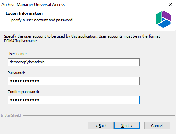Click the Archive Manager cube logo

pos(163,19)
